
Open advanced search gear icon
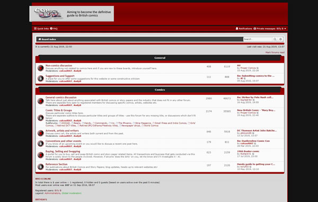(280, 39)
